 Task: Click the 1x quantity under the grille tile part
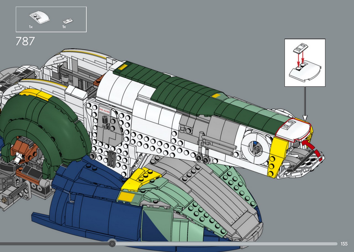[64, 27]
